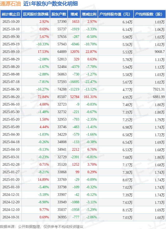This screenshot has height=229, width=166.
Task: Select the 85507 shareholder count cell
Action: (62, 97)
